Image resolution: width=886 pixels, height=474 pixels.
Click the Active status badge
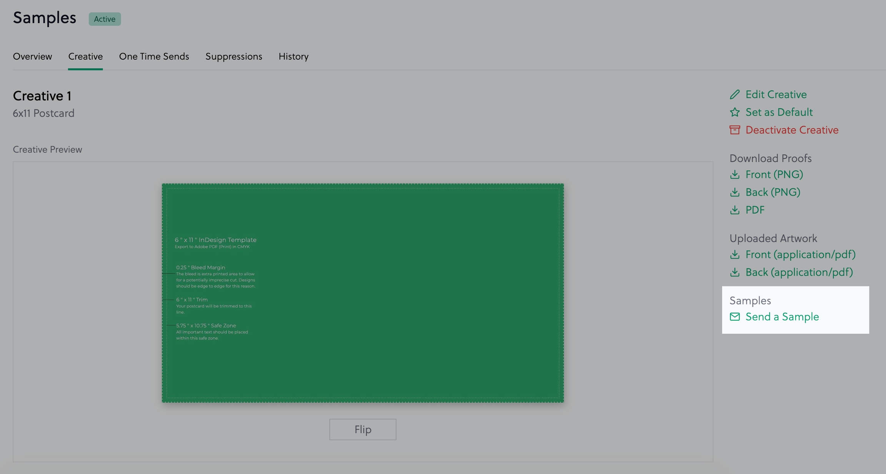pyautogui.click(x=105, y=19)
